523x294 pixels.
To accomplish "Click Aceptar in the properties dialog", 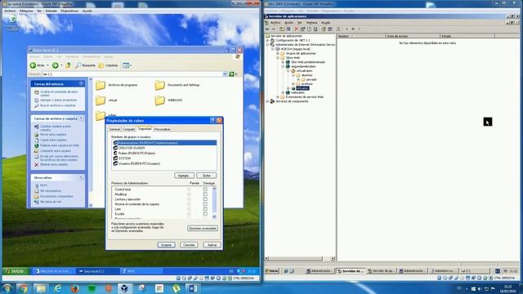I will tap(166, 245).
